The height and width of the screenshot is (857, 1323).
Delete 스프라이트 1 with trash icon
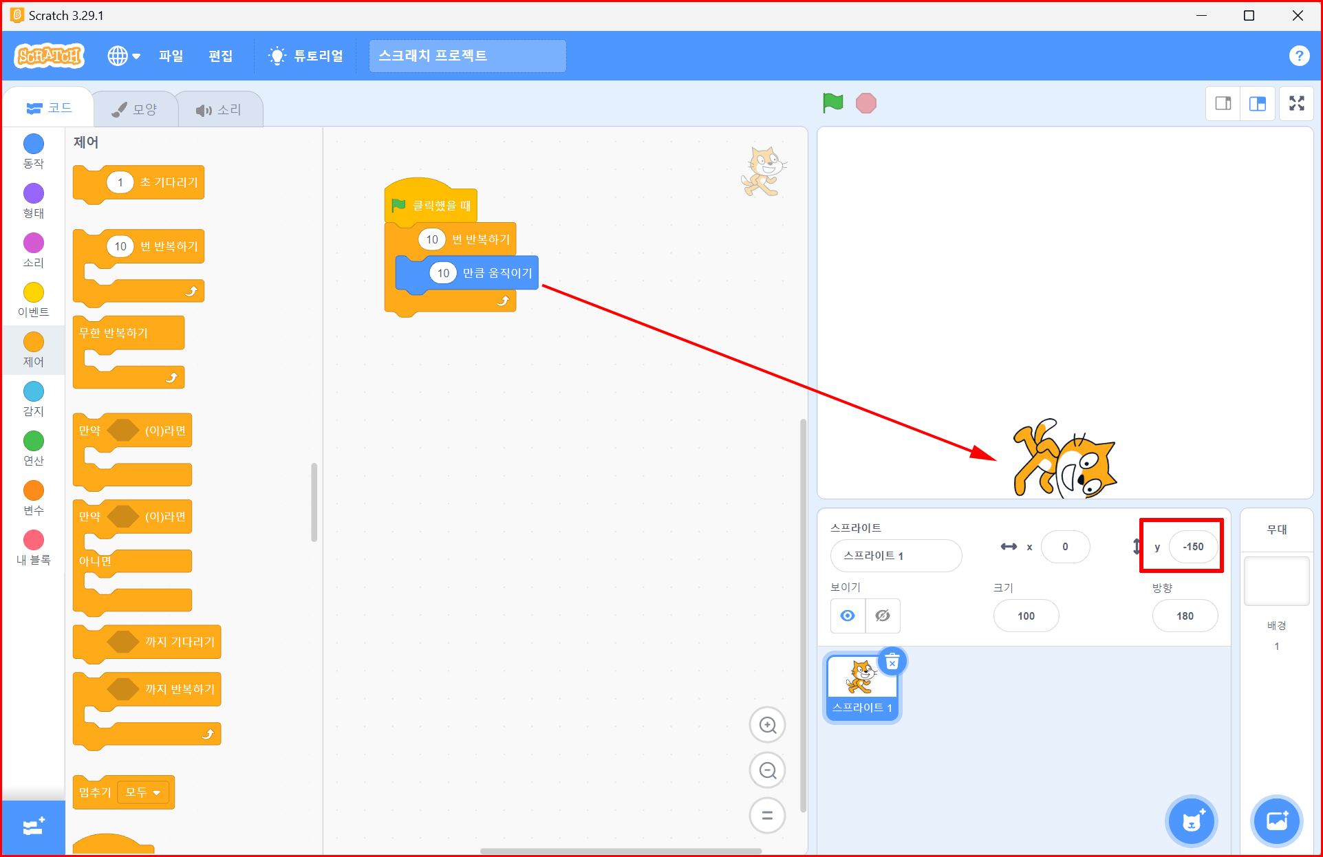892,662
